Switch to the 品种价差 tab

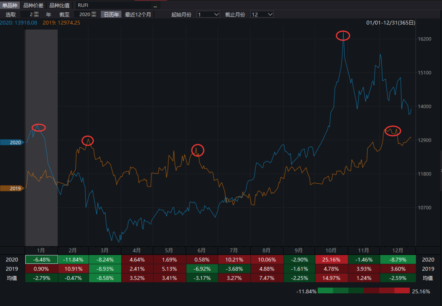[x=33, y=5]
